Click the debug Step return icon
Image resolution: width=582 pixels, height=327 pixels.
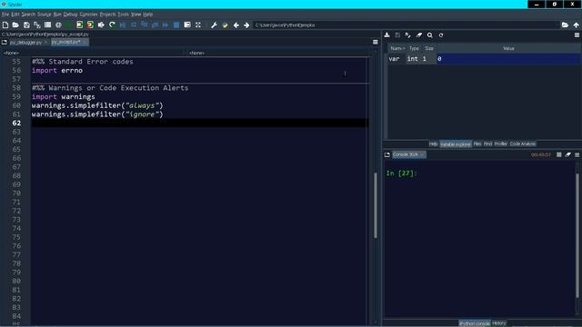click(155, 25)
